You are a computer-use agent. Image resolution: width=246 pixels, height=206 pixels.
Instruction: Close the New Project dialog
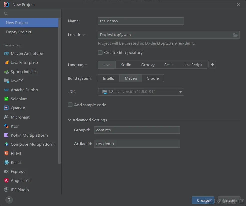(239, 5)
